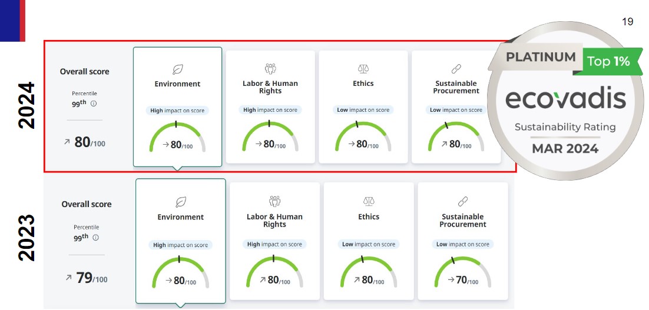649x310 pixels.
Task: Click the 2024 Environment score gauge
Action: [x=178, y=137]
